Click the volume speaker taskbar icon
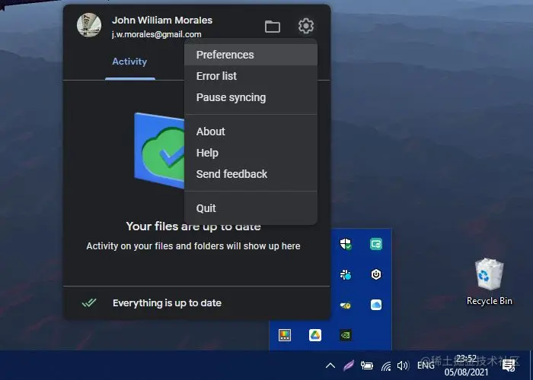533x380 pixels. 403,366
